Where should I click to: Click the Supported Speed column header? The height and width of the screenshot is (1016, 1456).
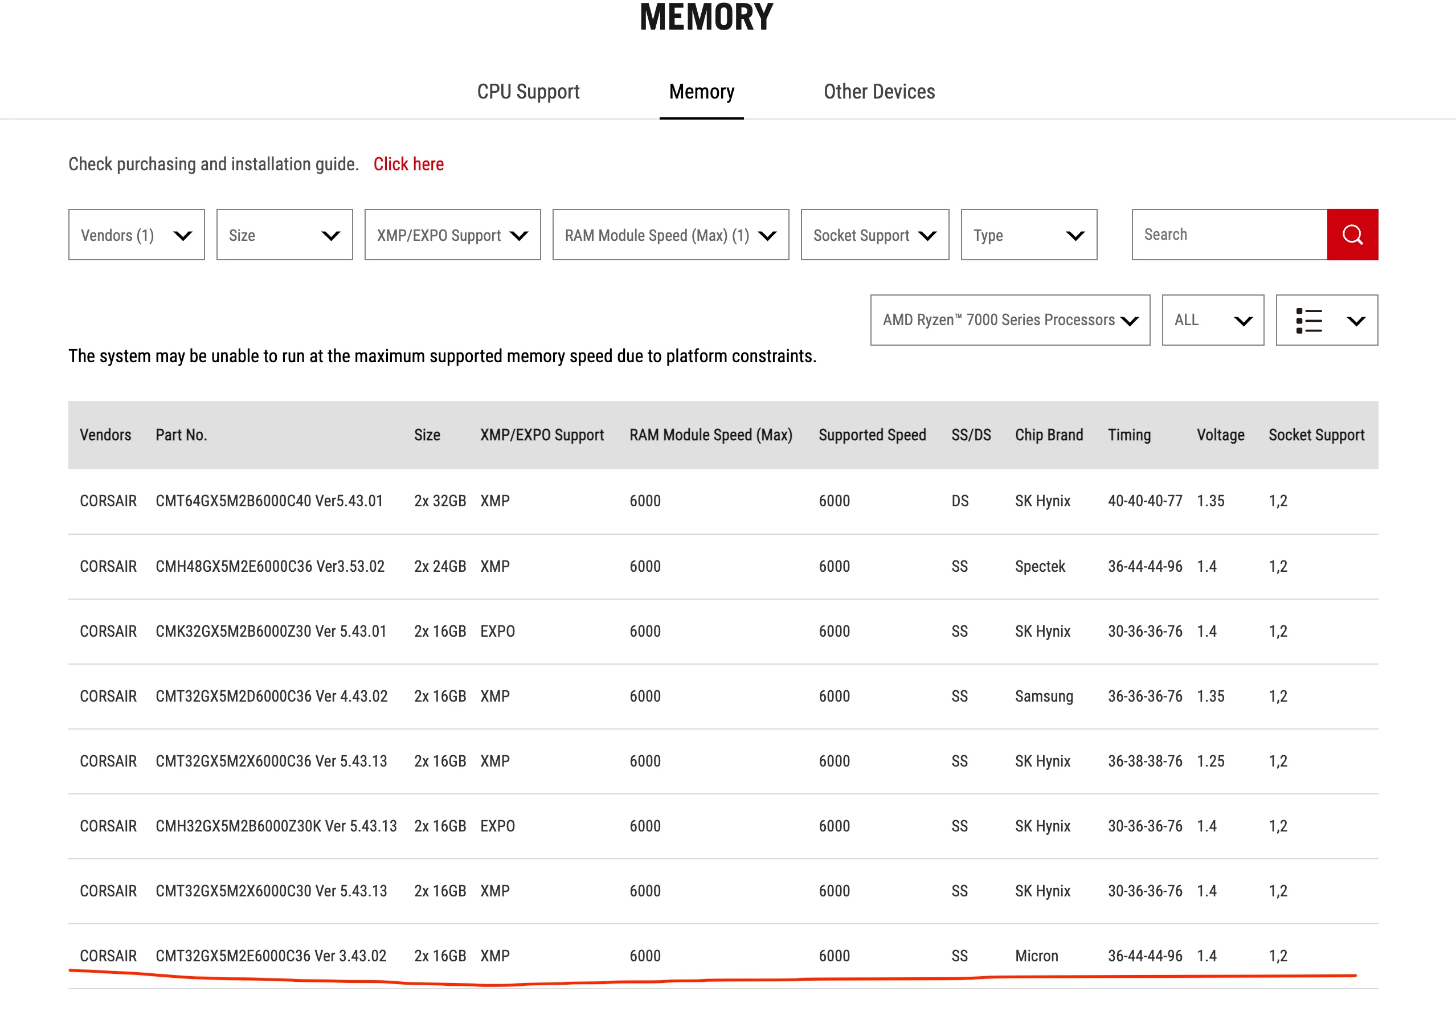(x=872, y=435)
